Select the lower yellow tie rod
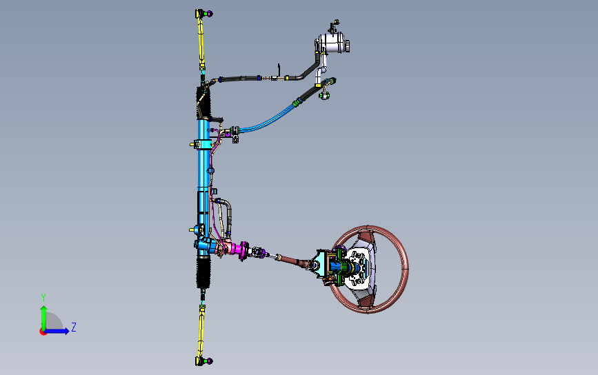The image size is (598, 375). coord(201,332)
